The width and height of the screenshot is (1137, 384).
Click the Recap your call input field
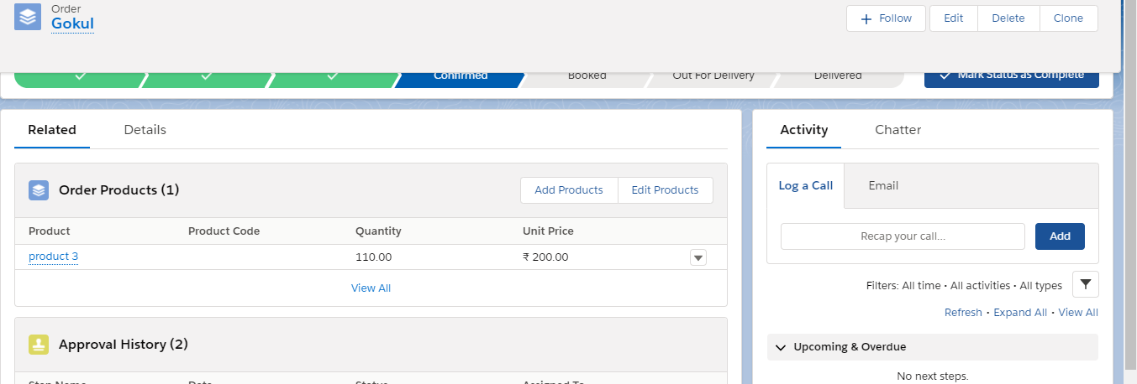pyautogui.click(x=903, y=236)
